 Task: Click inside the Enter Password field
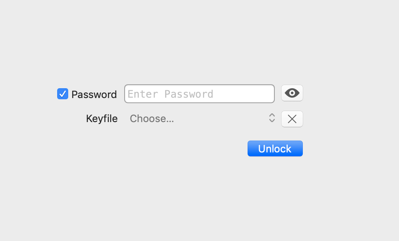pos(199,94)
